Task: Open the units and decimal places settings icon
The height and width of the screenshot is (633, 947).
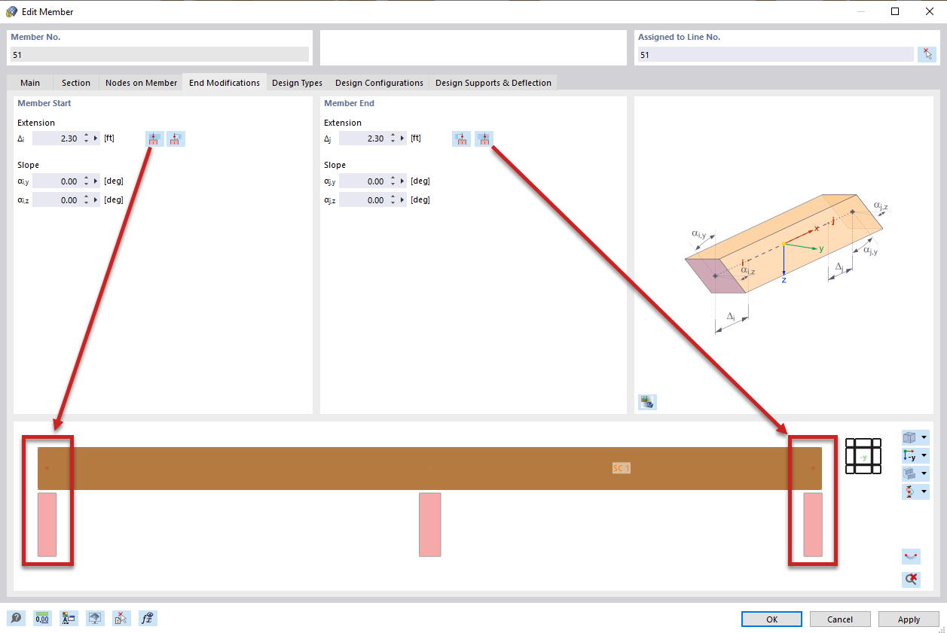Action: pos(42,618)
